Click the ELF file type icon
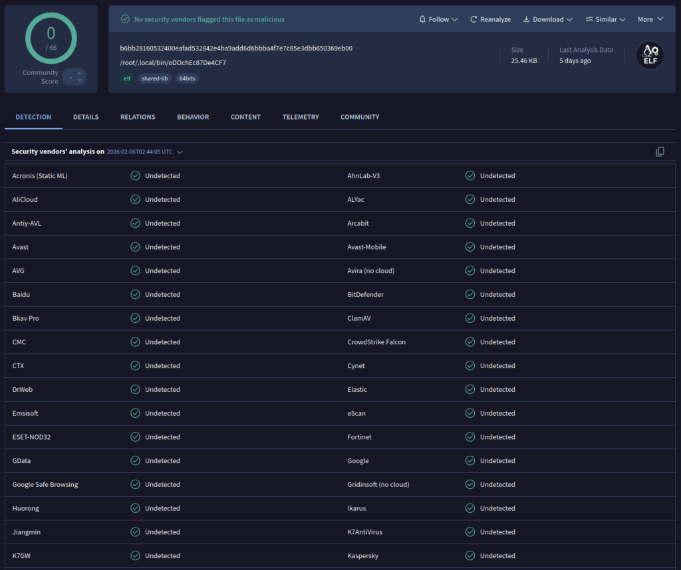This screenshot has width=681, height=570. (x=649, y=55)
